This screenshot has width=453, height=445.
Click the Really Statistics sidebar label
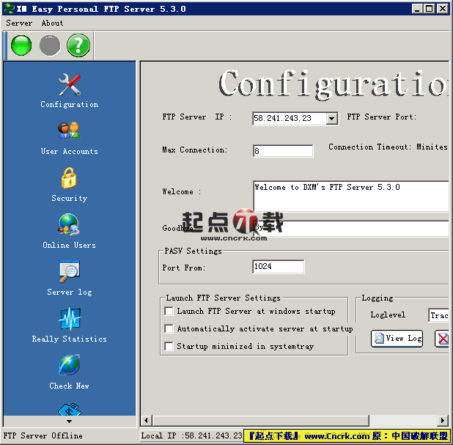70,339
